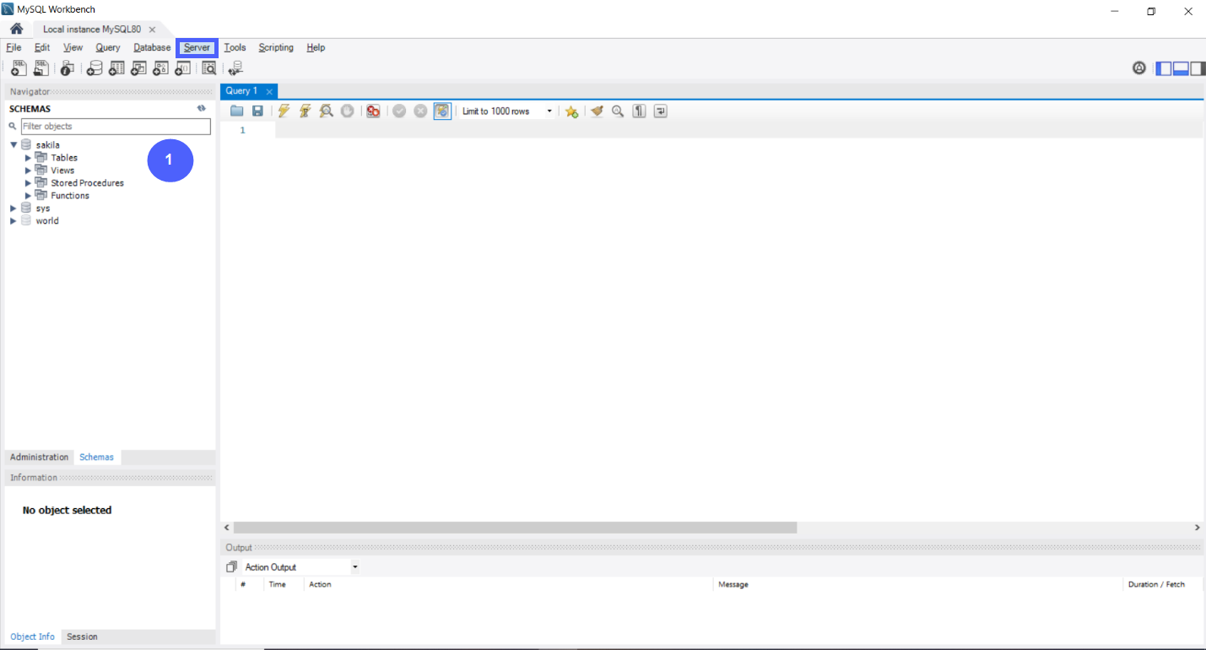Save the current snippet with the star icon
The width and height of the screenshot is (1206, 650).
tap(571, 111)
